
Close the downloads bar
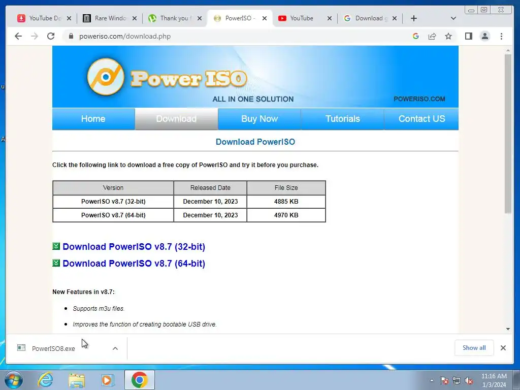click(x=503, y=347)
